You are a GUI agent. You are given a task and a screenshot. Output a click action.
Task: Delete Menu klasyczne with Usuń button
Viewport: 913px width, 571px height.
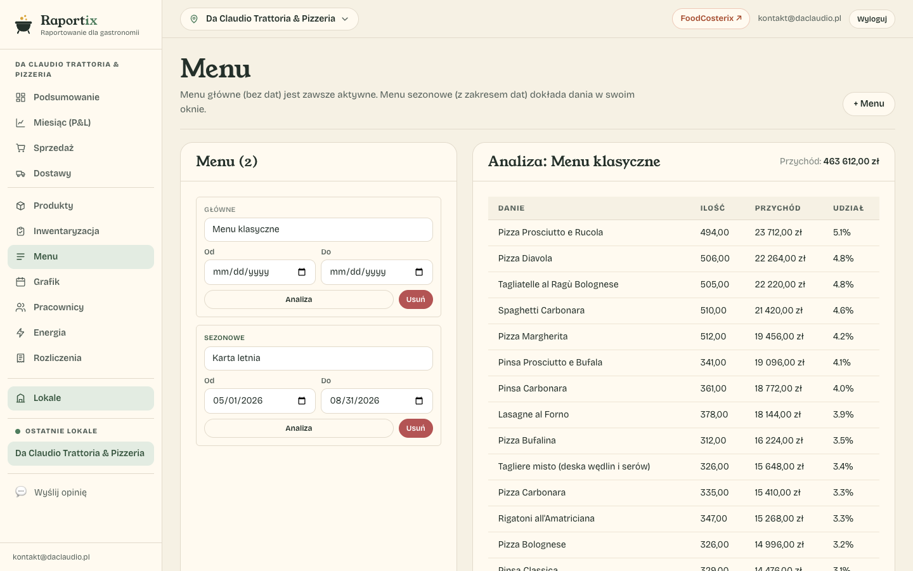[416, 299]
